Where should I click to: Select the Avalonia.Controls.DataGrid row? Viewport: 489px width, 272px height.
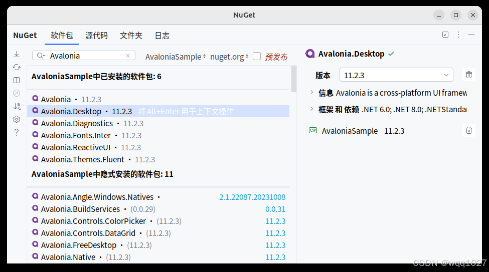coord(158,233)
